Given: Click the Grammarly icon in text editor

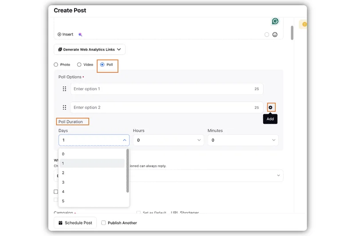Looking at the screenshot, I should 275,21.
